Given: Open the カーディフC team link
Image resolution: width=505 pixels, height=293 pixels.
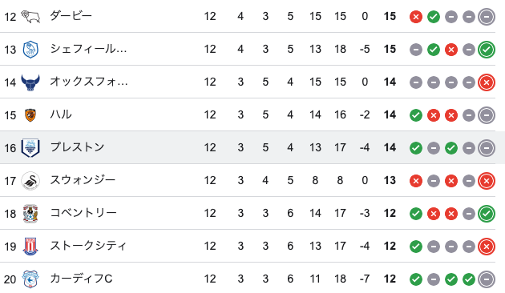Looking at the screenshot, I should pyautogui.click(x=81, y=279).
